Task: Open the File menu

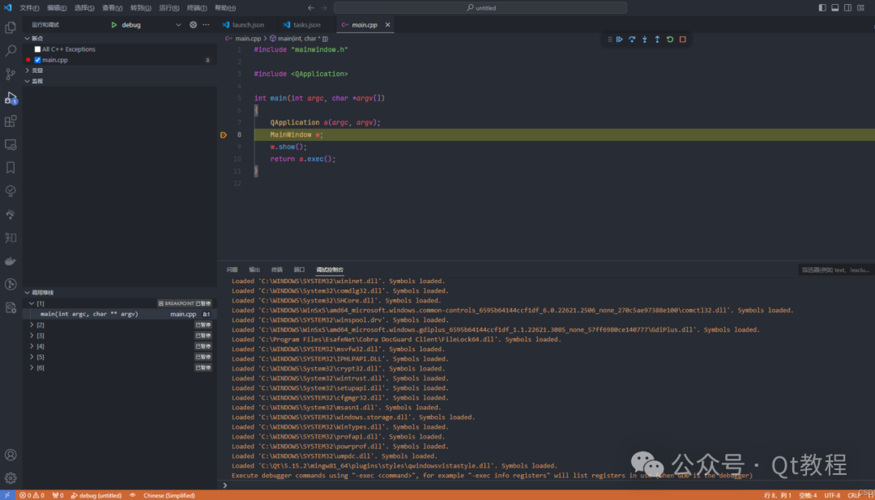Action: (x=29, y=8)
